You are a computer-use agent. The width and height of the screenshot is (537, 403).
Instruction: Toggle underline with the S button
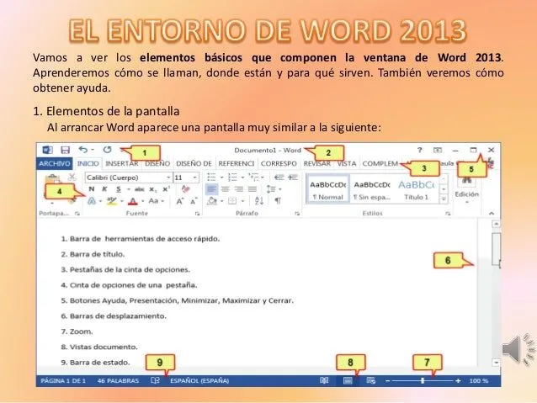click(x=119, y=189)
